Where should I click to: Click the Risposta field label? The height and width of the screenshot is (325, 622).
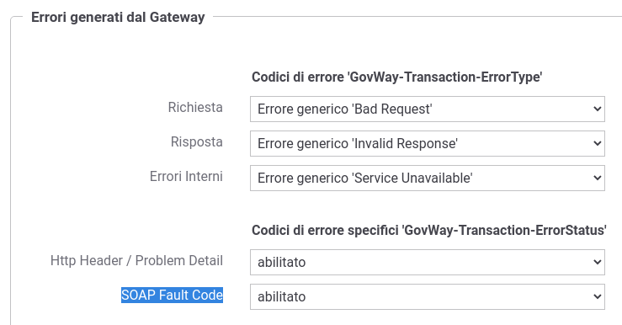click(x=197, y=141)
